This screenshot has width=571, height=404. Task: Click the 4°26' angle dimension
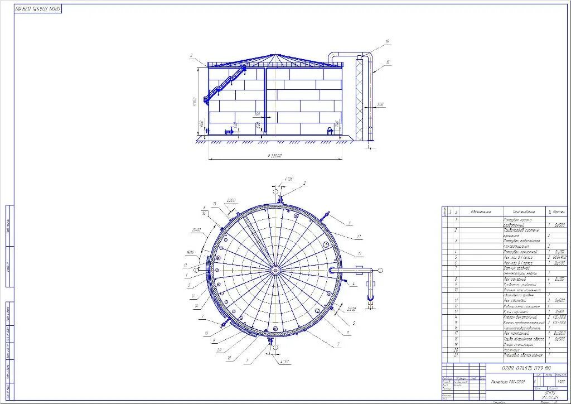click(289, 179)
